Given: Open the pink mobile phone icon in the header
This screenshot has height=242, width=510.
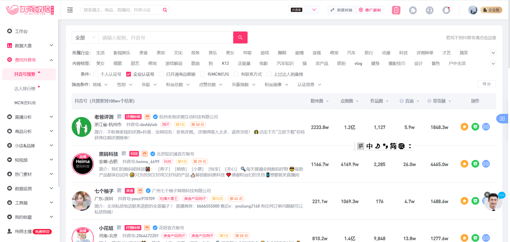Looking at the screenshot, I should [396, 10].
